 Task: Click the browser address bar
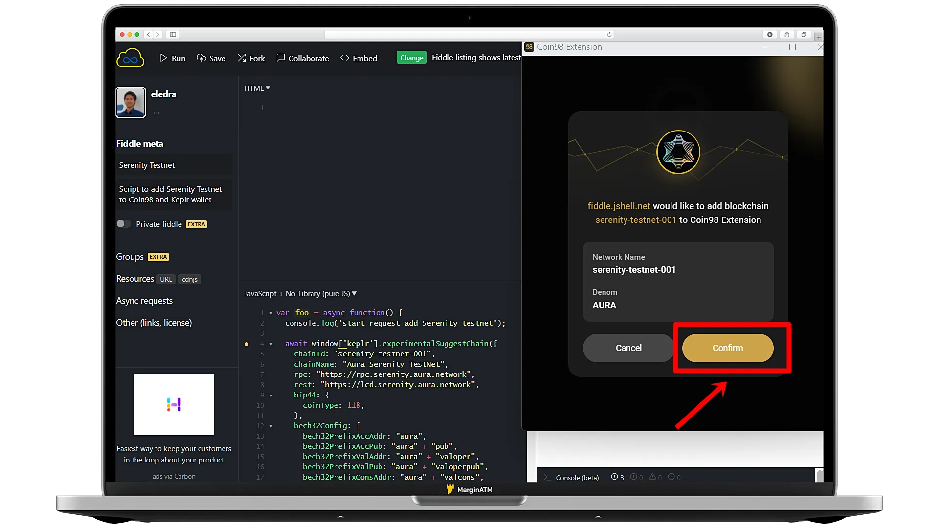pos(469,35)
